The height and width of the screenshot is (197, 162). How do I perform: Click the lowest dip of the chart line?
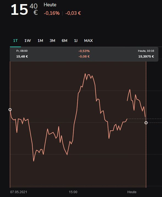click(x=34, y=161)
